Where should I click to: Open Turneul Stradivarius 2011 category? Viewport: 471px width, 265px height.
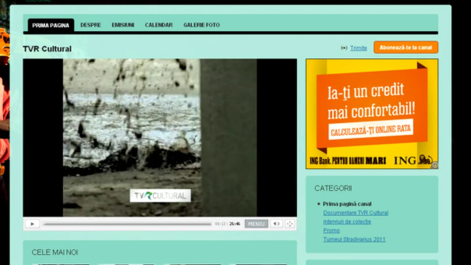354,239
